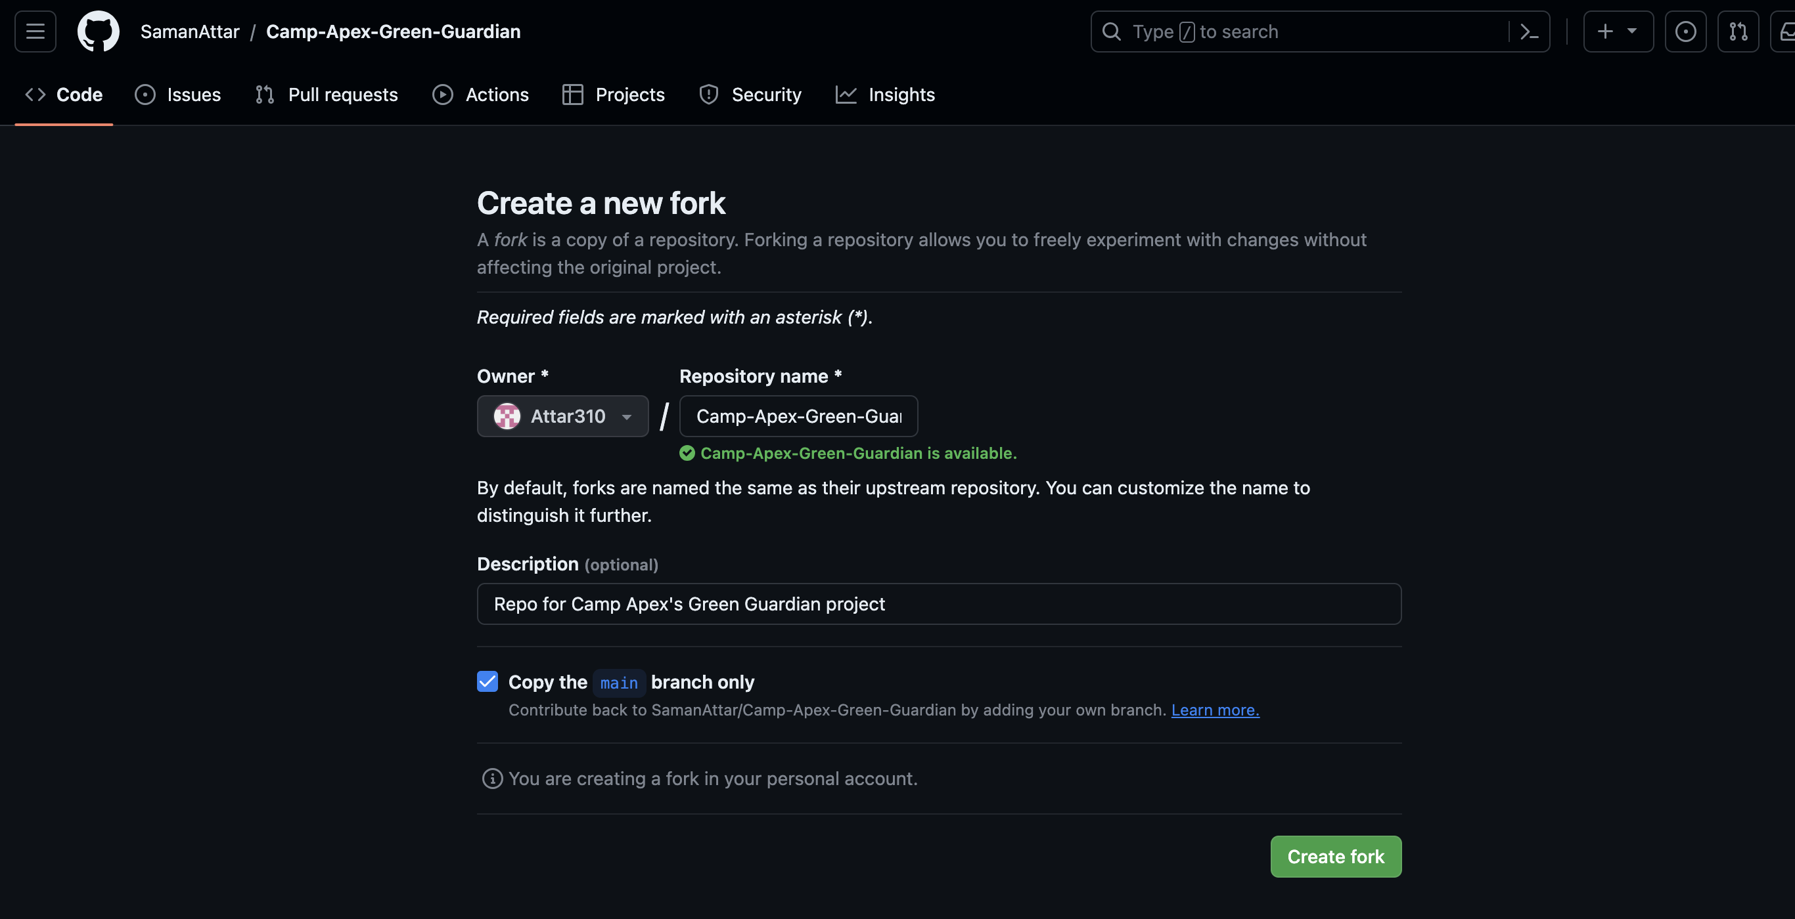Click the green availability checkmark icon
Viewport: 1795px width, 919px height.
pos(687,453)
